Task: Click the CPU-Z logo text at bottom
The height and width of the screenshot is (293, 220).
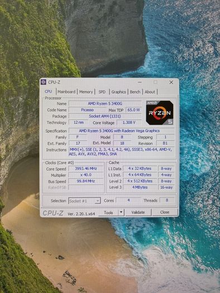Action: coord(53,213)
